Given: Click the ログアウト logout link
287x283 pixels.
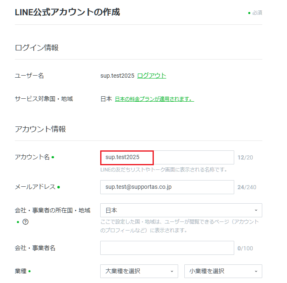Looking at the screenshot, I should click(x=152, y=76).
